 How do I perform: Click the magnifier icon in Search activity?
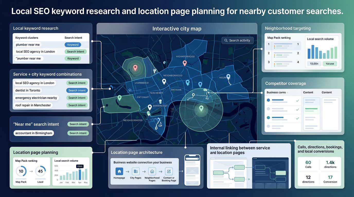(x=226, y=40)
